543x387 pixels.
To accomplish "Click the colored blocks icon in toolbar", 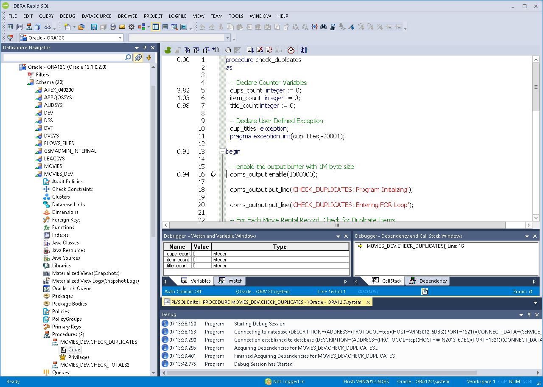I will coord(142,27).
